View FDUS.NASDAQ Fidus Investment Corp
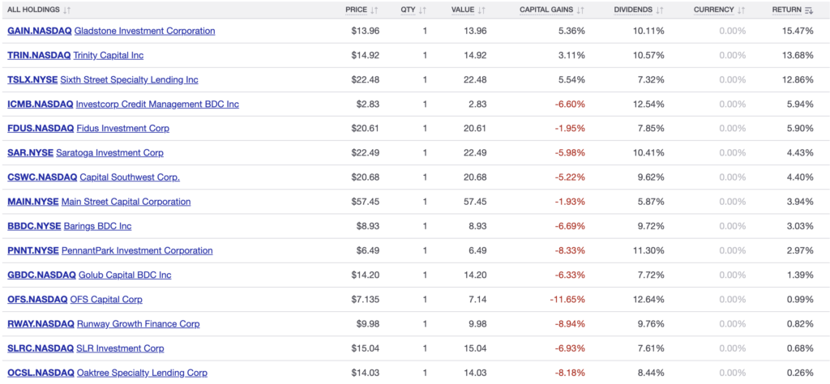This screenshot has width=830, height=384. (88, 128)
